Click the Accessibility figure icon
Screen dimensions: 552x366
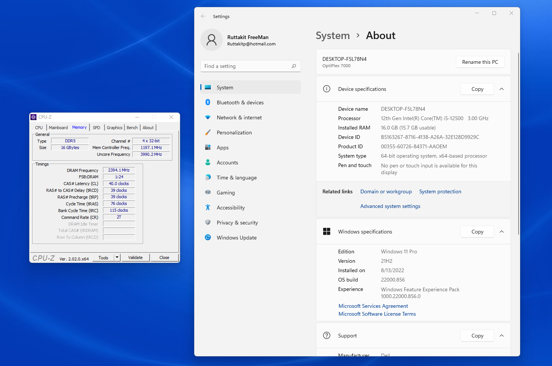pyautogui.click(x=208, y=207)
